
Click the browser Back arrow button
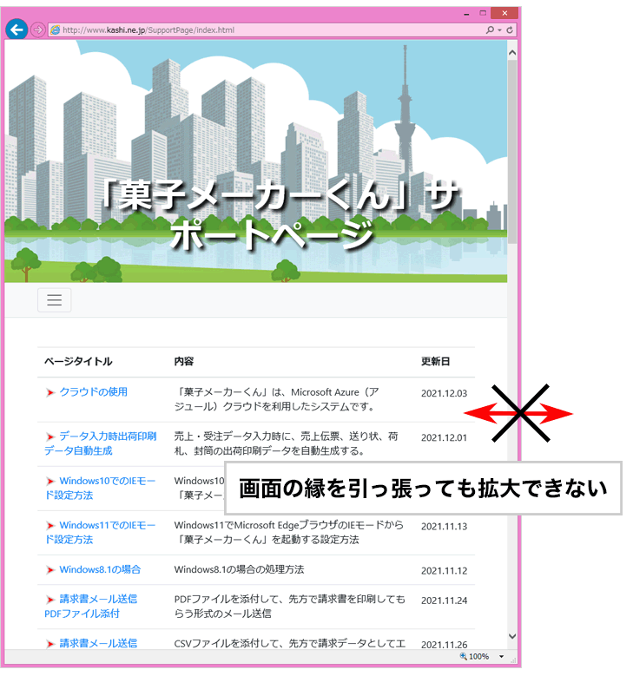pos(16,30)
